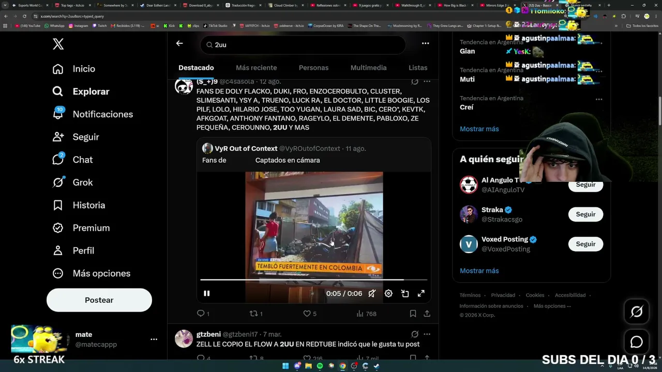This screenshot has width=662, height=372.
Task: Open the floating chat messages button
Action: 637,342
